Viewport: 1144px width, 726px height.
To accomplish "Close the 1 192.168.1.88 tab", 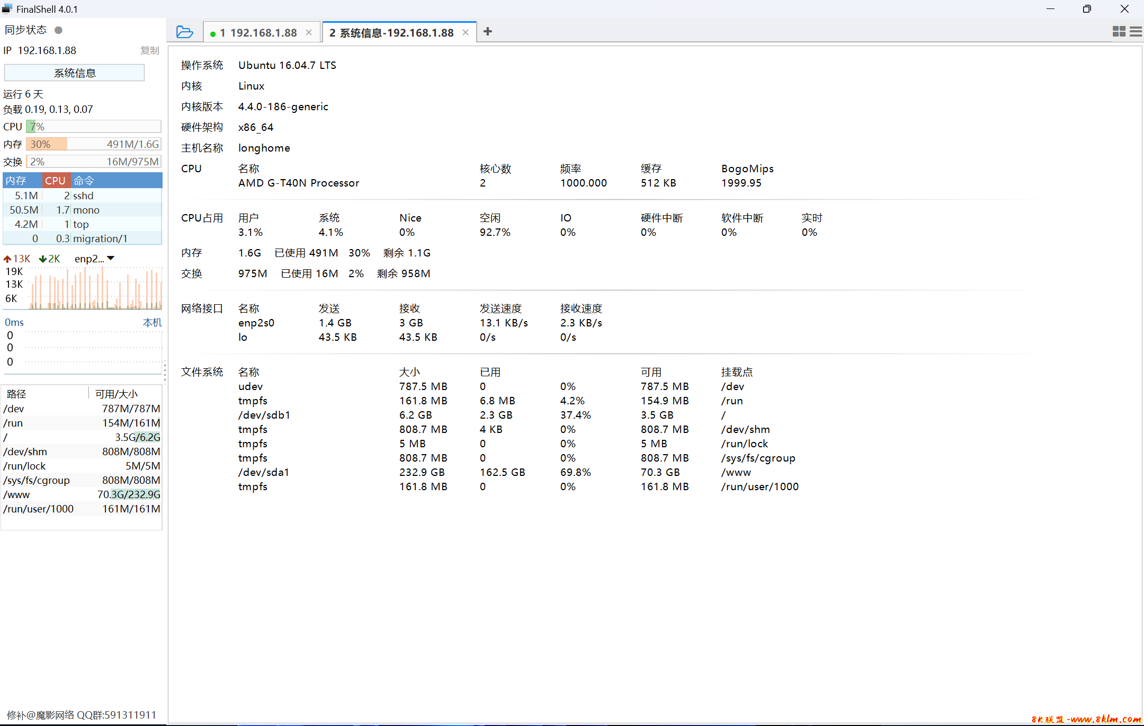I will 309,32.
